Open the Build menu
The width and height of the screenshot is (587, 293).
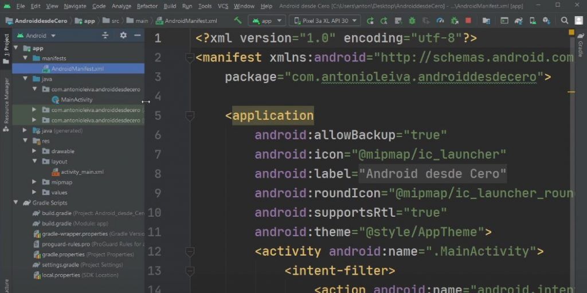click(170, 6)
